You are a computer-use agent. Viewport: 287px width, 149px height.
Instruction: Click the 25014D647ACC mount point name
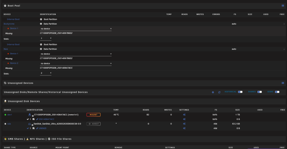[x=46, y=119]
